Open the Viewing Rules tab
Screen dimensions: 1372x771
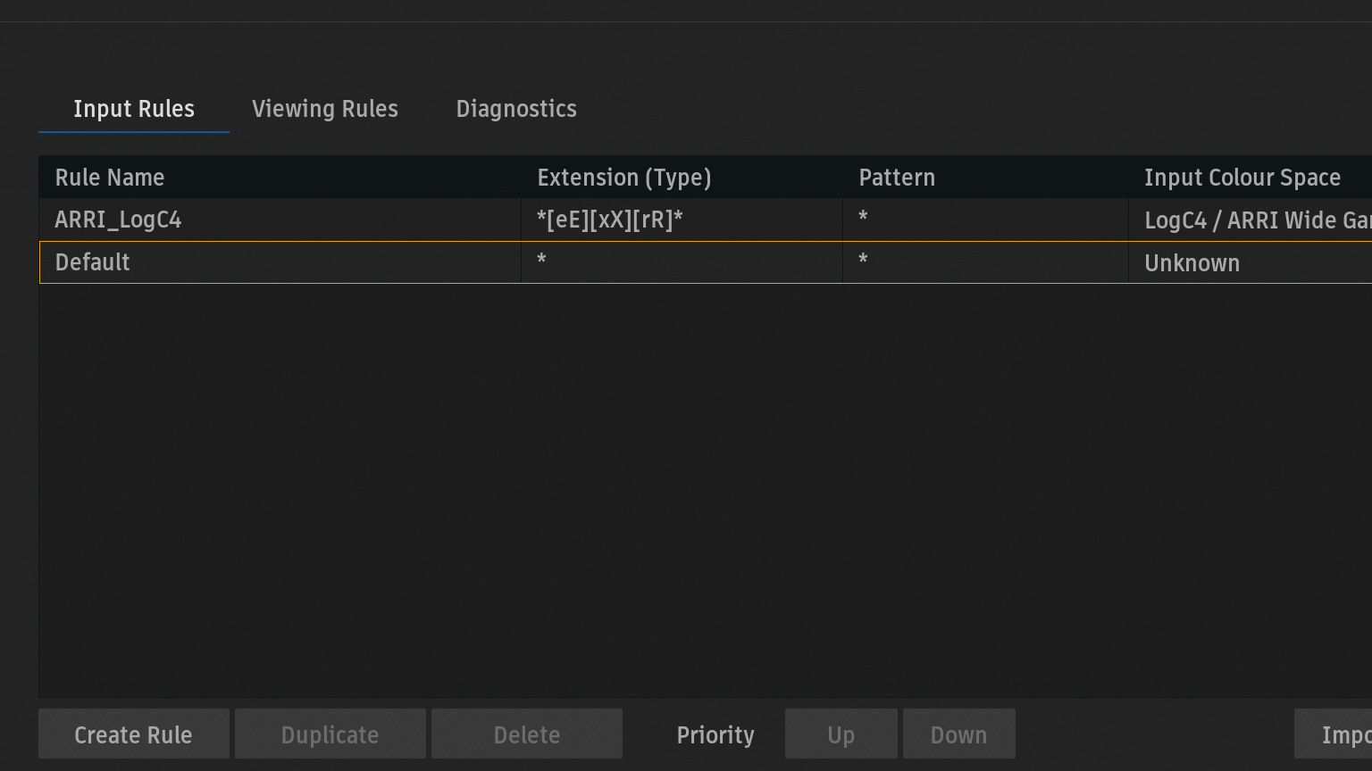(x=325, y=109)
